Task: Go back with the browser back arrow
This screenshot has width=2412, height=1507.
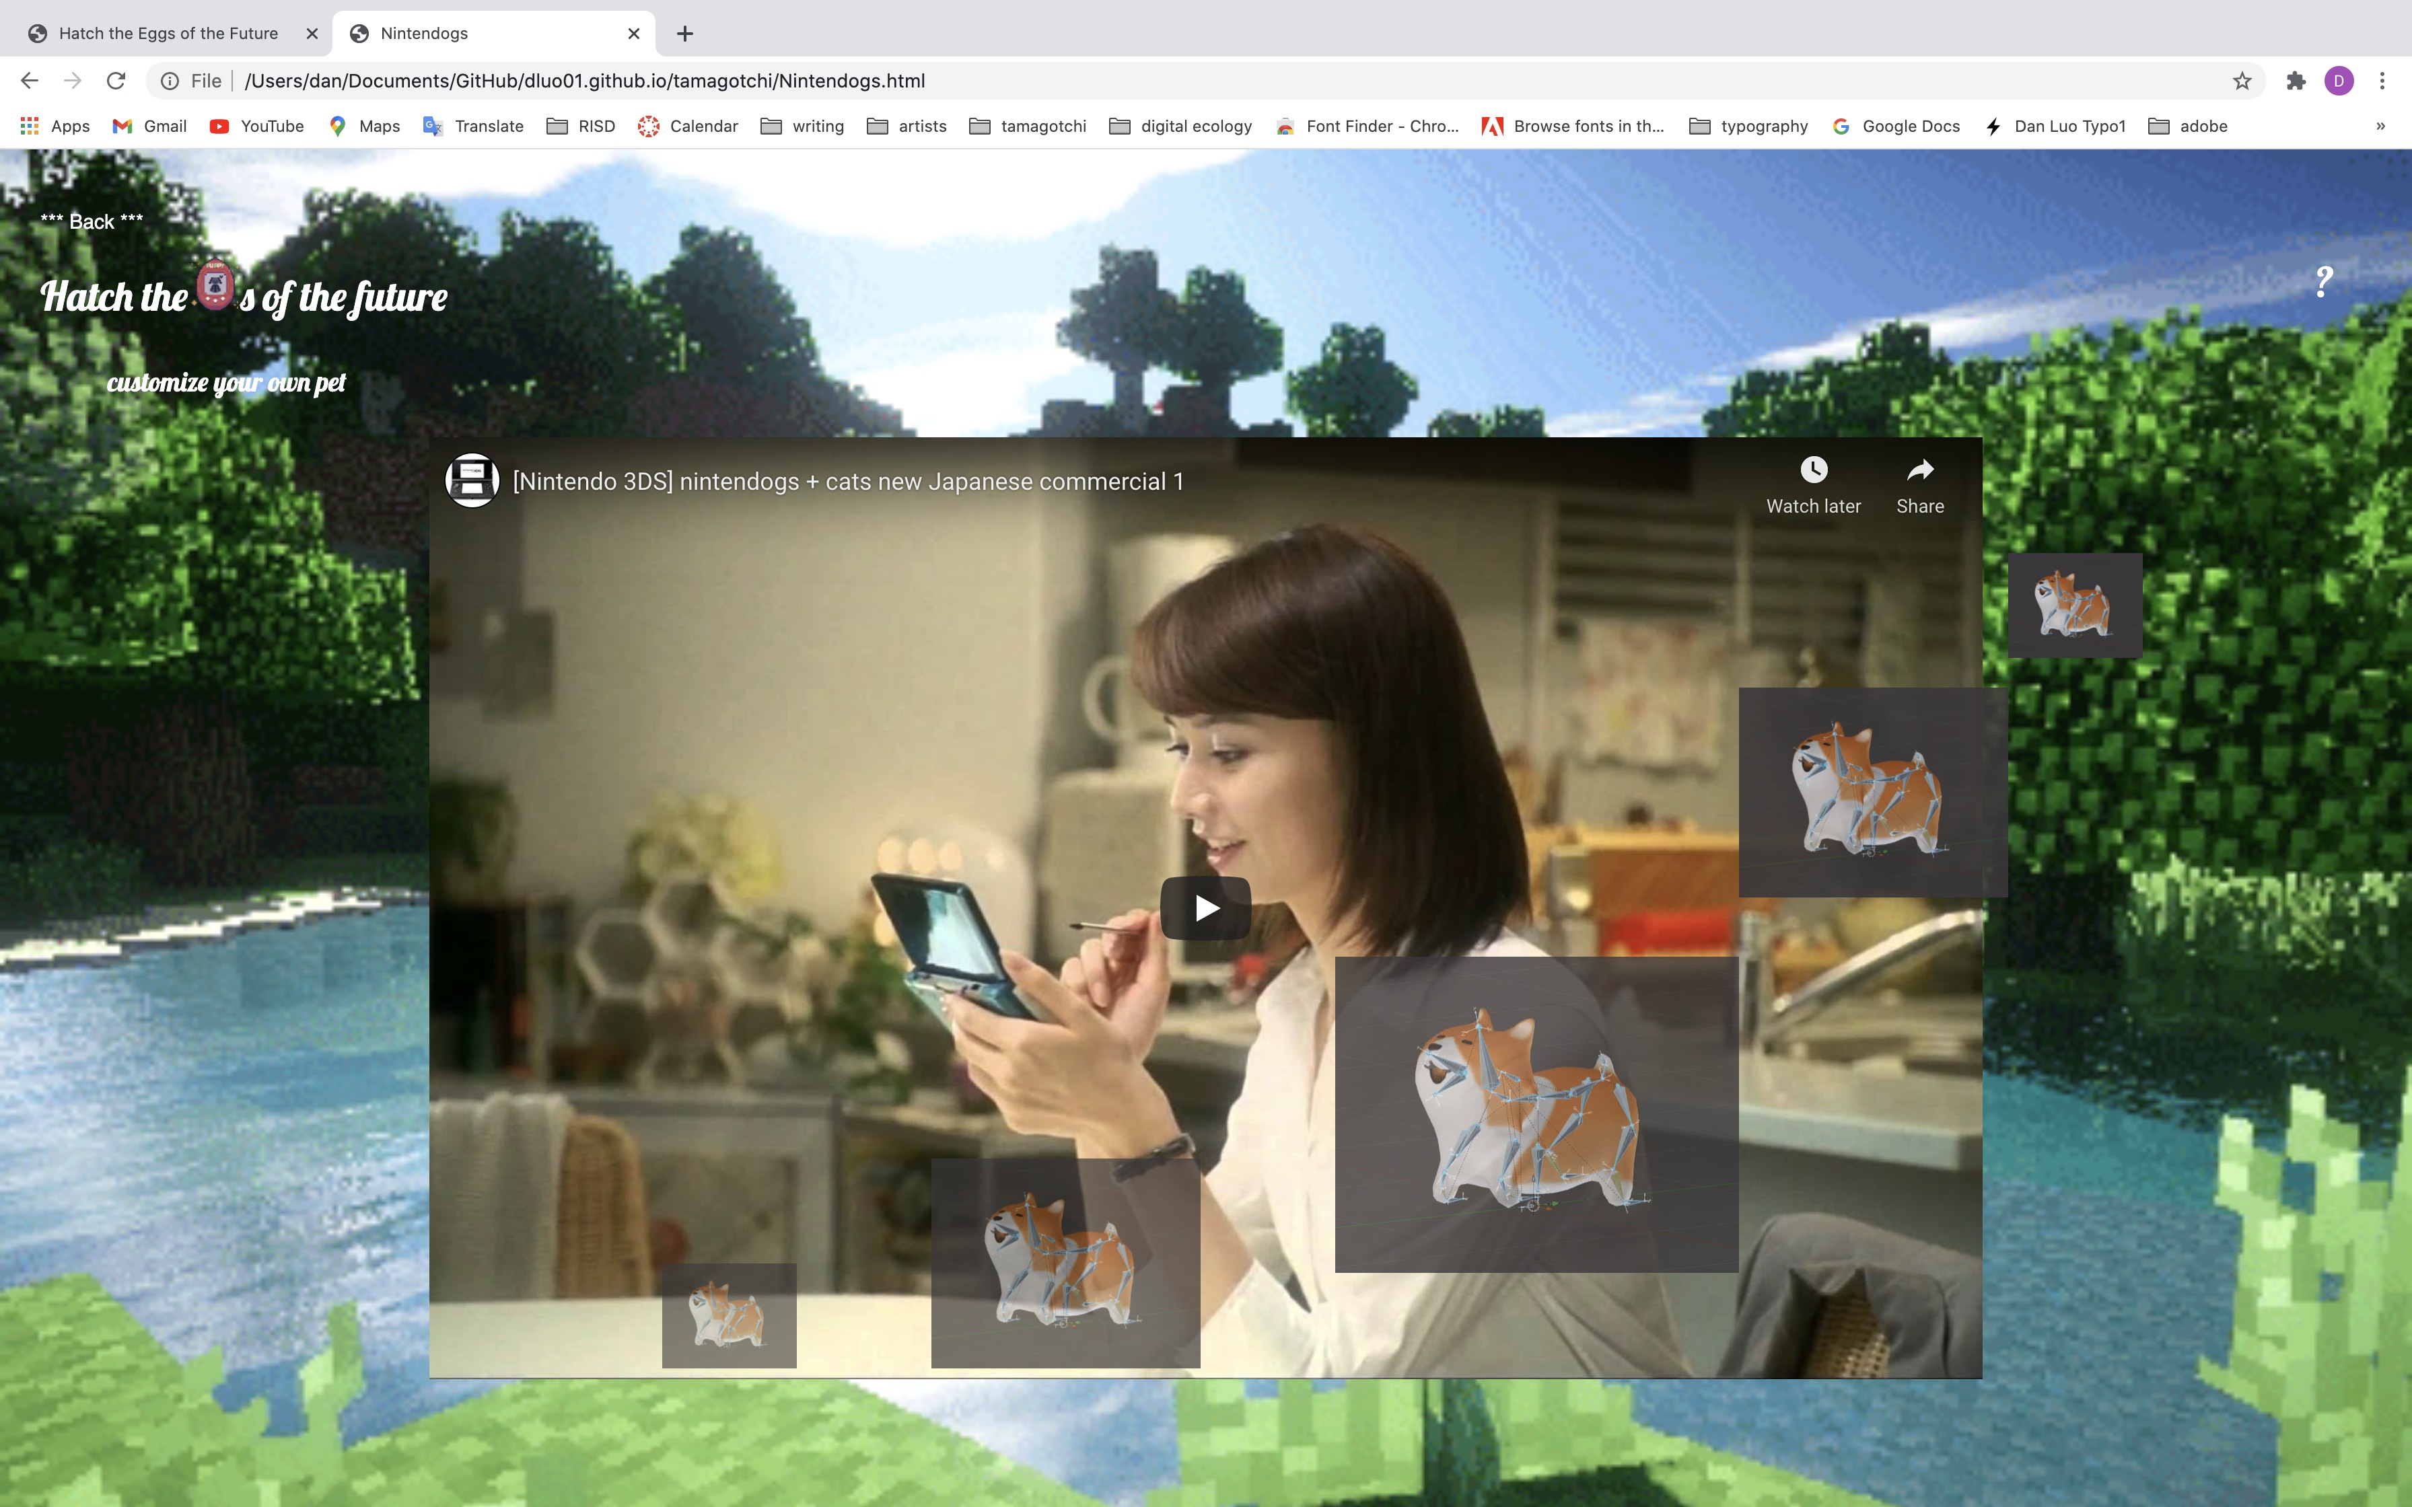Action: (29, 81)
